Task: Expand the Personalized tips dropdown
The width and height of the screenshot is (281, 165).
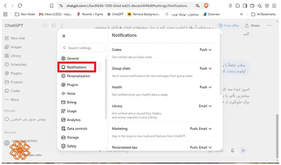Action: click(201, 147)
